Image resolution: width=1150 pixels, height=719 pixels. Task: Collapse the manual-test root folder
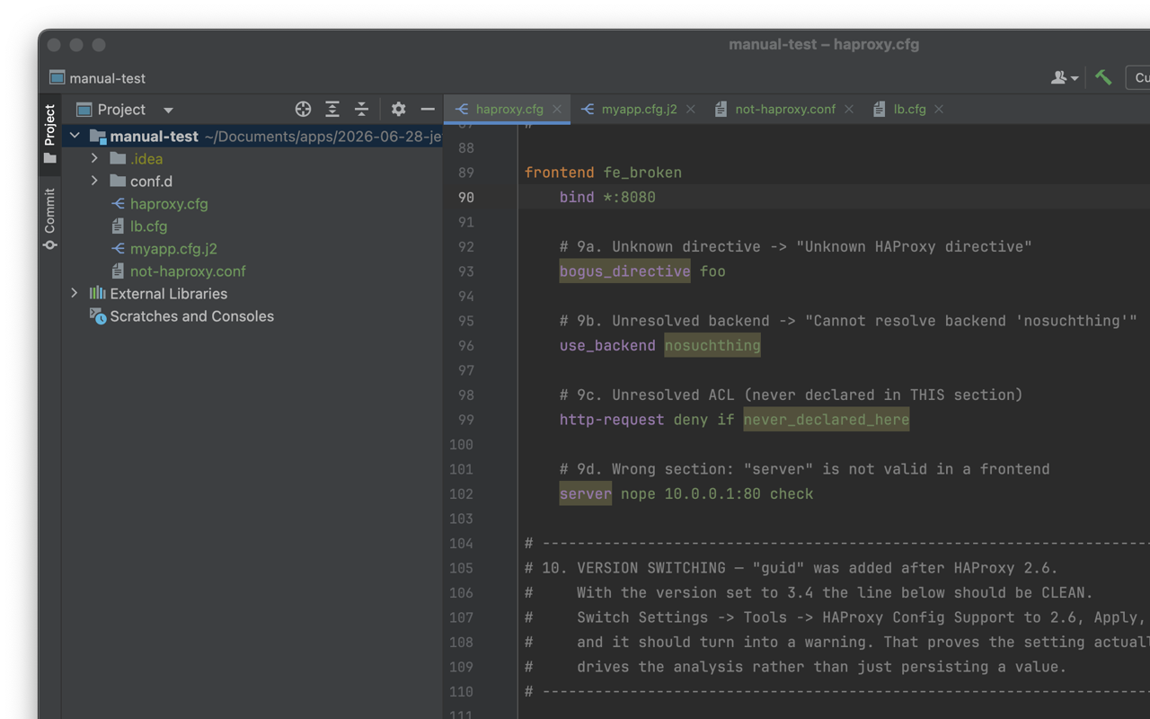point(75,136)
